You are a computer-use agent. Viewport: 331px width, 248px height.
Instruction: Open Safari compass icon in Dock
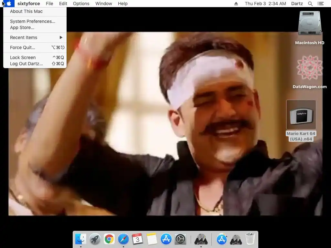coord(123,239)
